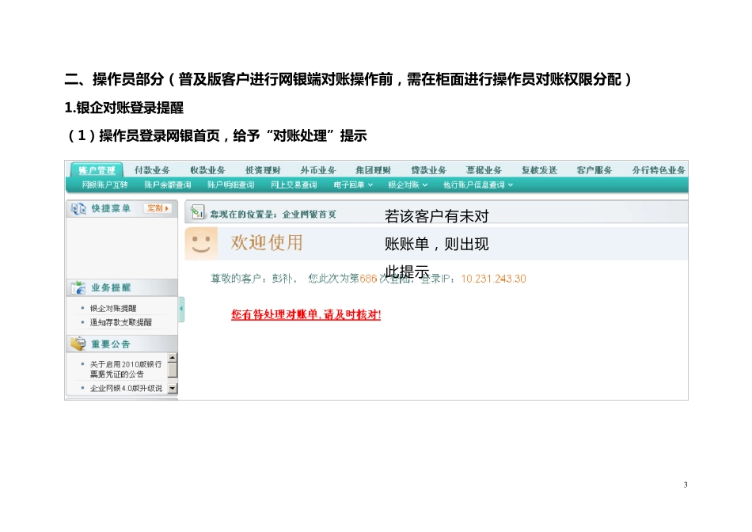This screenshot has height=532, width=752.
Task: Switch to the 收款业务 tab
Action: (207, 170)
